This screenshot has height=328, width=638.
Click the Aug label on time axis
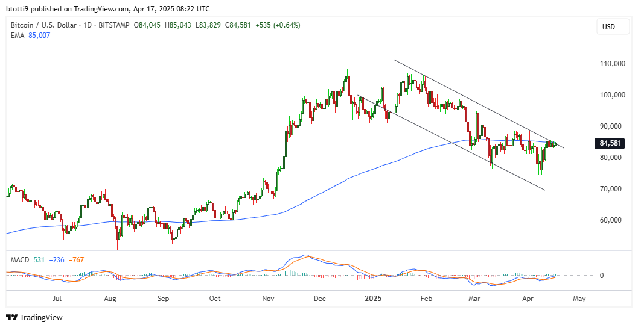[x=110, y=298]
